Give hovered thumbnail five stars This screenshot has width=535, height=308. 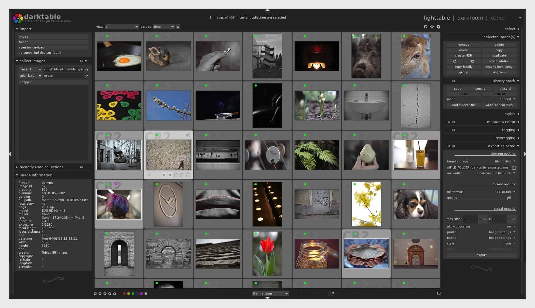[188, 175]
